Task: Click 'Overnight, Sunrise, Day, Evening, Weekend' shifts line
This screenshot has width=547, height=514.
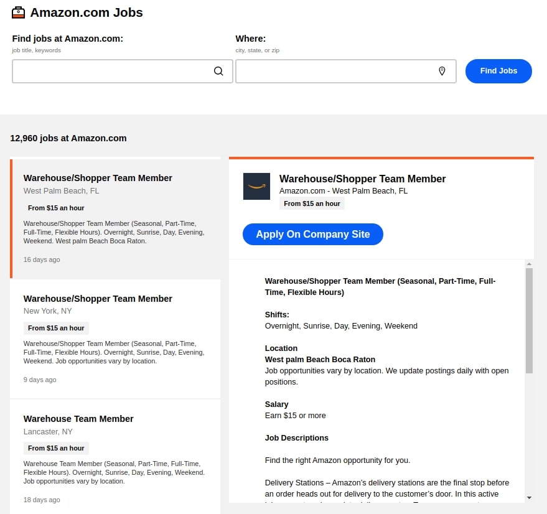Action: pos(341,326)
